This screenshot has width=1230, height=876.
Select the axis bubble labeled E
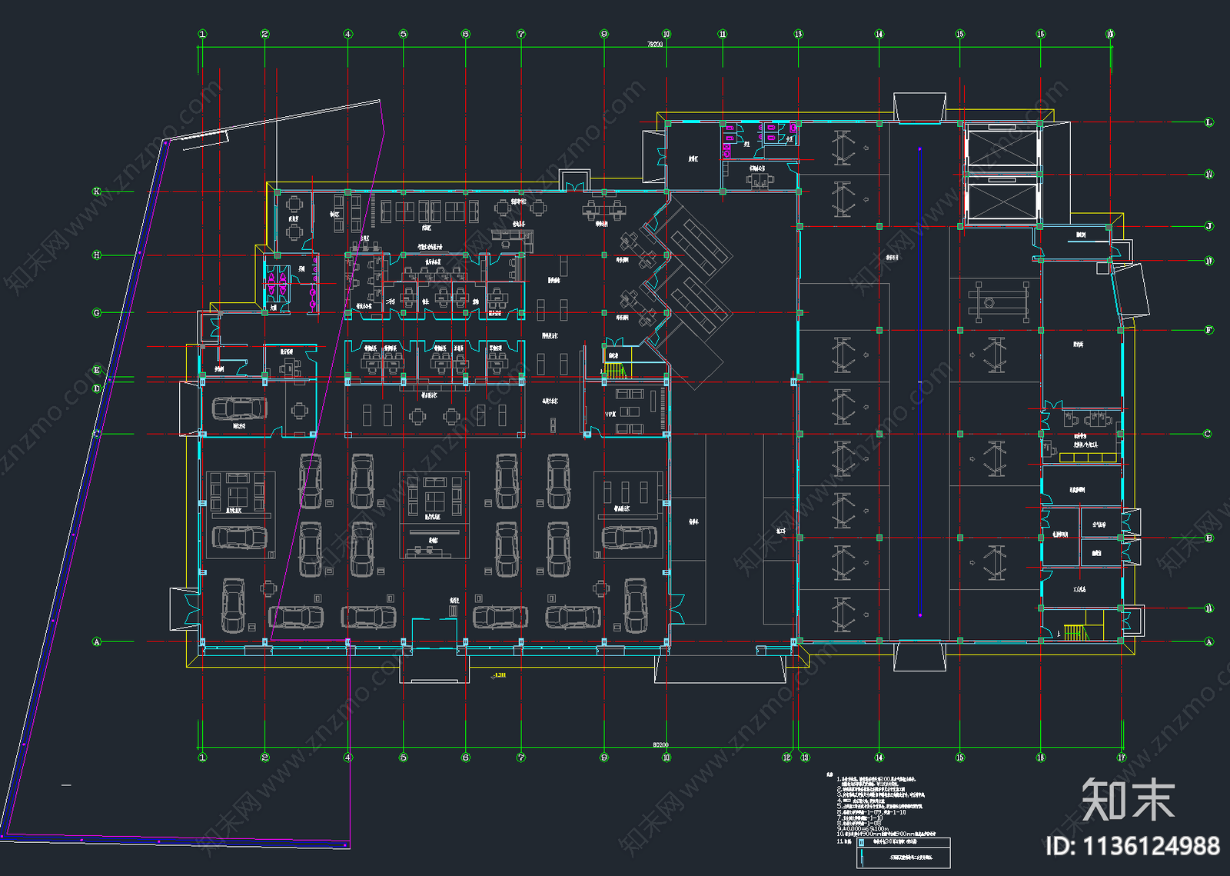pos(97,370)
